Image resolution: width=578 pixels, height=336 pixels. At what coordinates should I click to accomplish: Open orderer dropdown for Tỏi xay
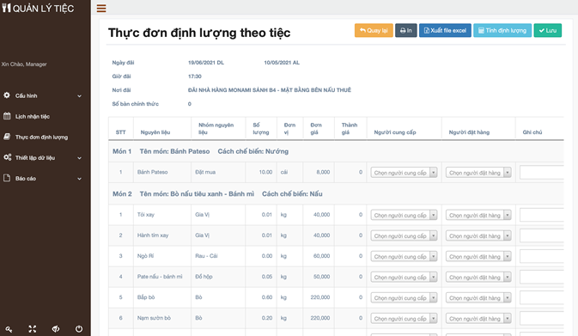click(478, 215)
